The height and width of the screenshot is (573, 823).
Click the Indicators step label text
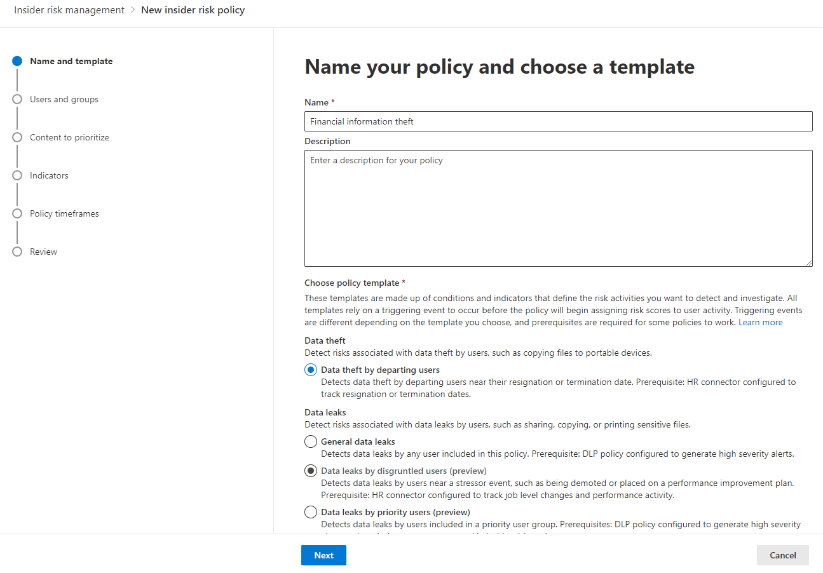pyautogui.click(x=49, y=175)
